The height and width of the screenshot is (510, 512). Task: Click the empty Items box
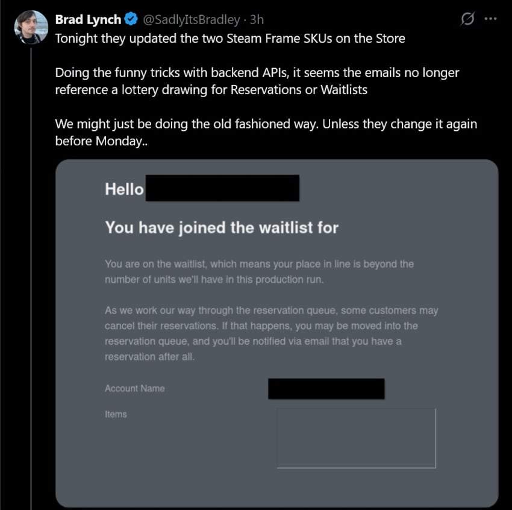[x=356, y=438]
